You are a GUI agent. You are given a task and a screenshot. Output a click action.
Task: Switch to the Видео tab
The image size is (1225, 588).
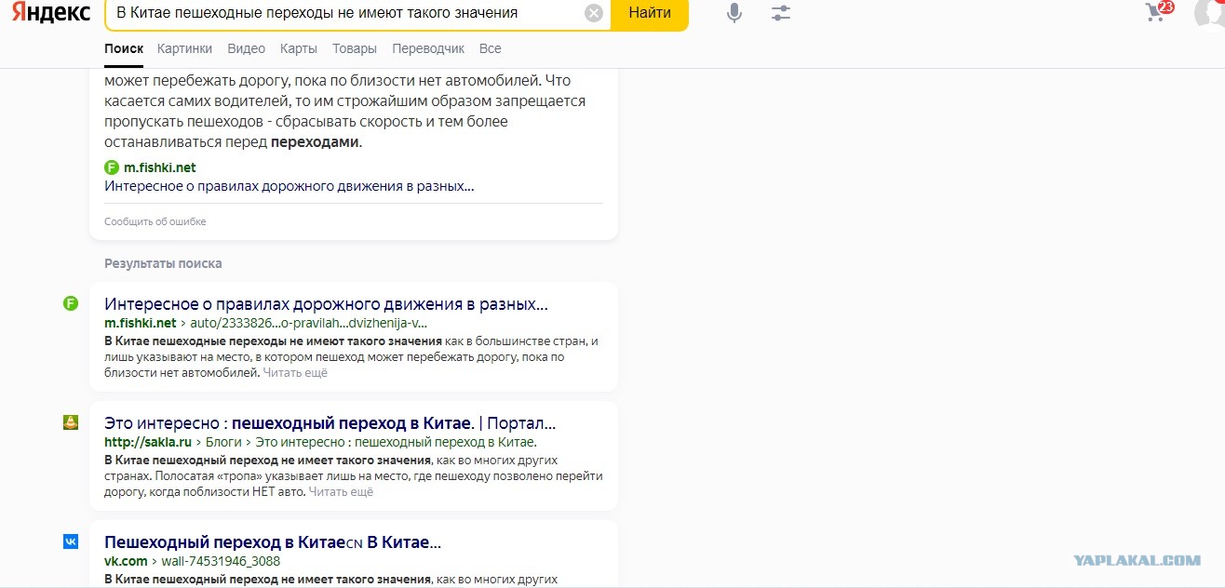point(246,48)
